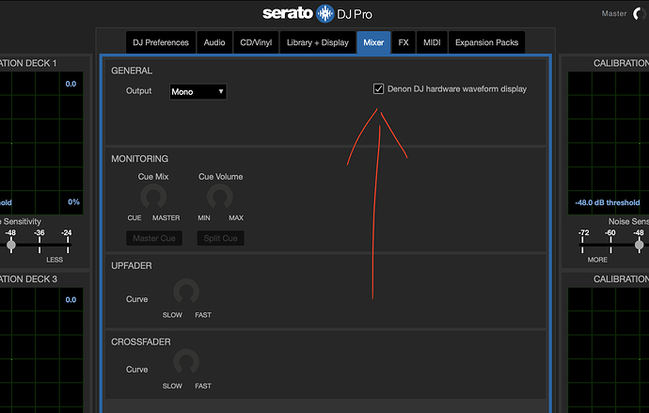Click the MONITORING section heading
This screenshot has height=413, width=649.
click(139, 159)
